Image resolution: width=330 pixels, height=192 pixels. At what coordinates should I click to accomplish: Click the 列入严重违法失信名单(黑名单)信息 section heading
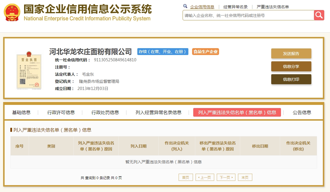coord(52,130)
